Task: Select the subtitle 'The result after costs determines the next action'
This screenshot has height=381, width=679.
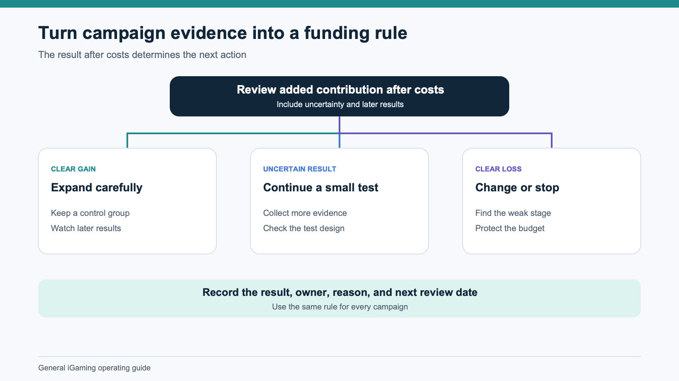Action: coord(142,55)
